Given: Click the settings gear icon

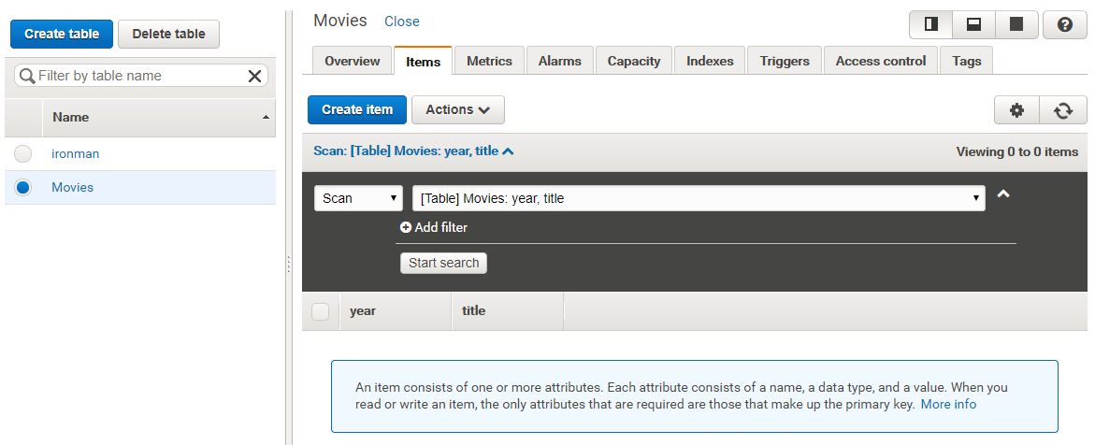Looking at the screenshot, I should tap(1016, 110).
